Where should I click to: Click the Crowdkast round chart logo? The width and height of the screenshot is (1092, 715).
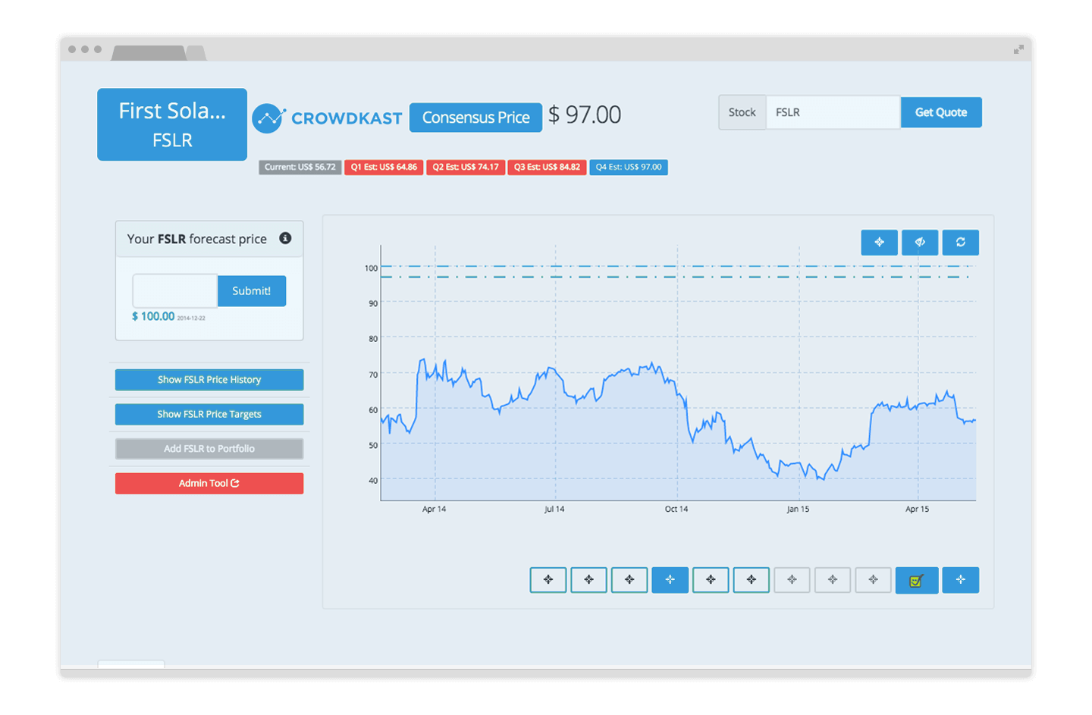point(268,118)
